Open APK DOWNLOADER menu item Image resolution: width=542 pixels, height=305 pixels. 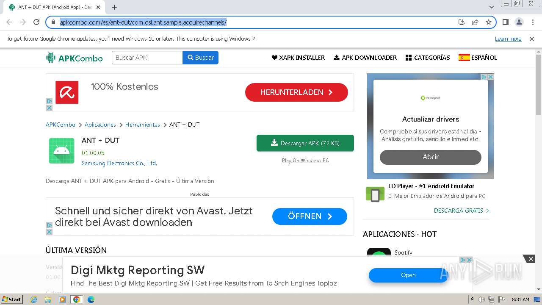click(x=365, y=58)
